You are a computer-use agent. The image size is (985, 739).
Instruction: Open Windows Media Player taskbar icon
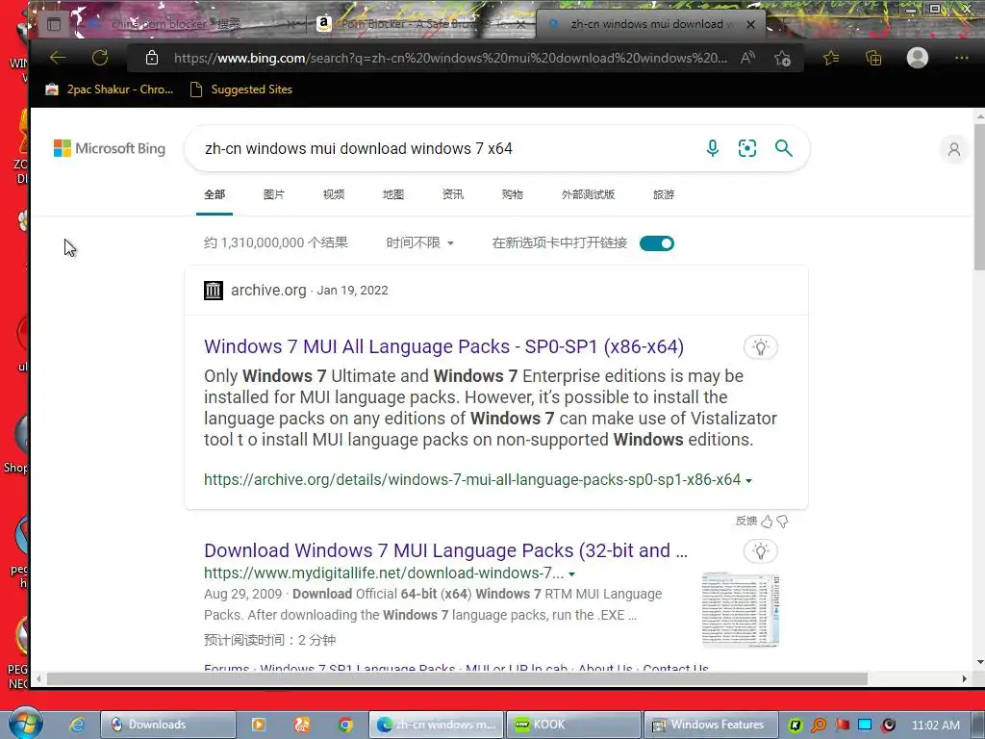pos(258,725)
